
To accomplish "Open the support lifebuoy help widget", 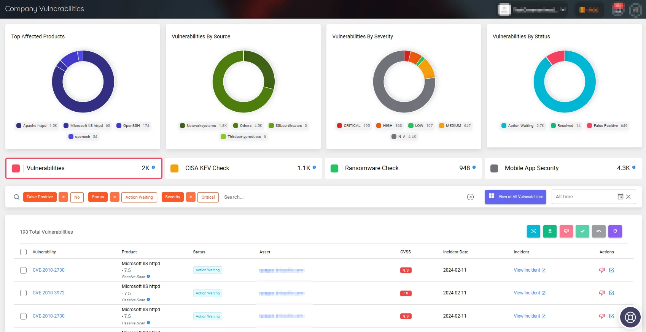I will [x=630, y=317].
